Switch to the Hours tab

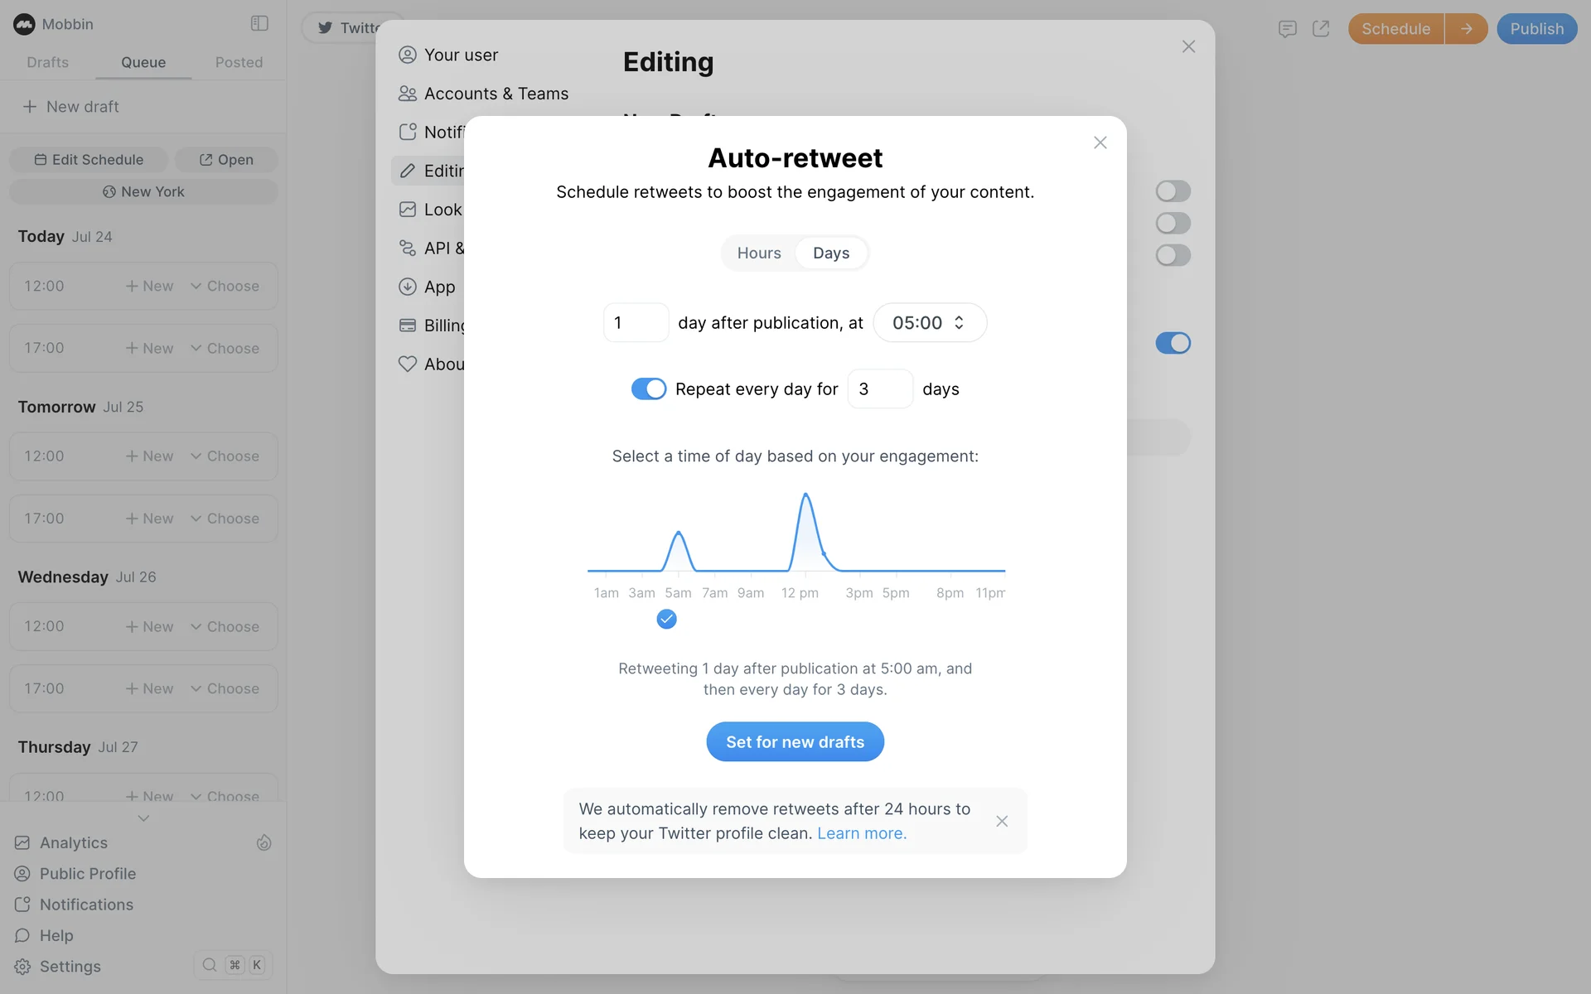pyautogui.click(x=758, y=253)
